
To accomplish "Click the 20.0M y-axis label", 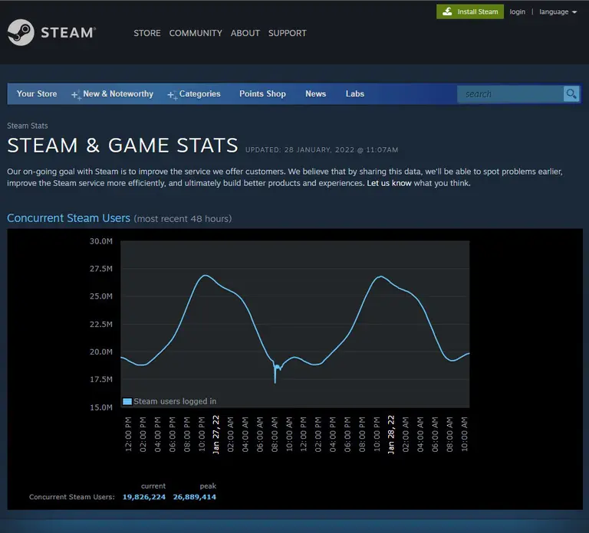I will (x=101, y=352).
